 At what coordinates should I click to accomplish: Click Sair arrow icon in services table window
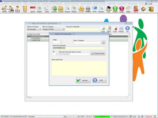[x=127, y=29]
